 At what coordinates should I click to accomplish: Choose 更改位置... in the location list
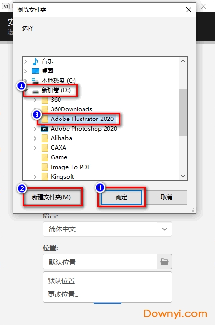click(63, 294)
